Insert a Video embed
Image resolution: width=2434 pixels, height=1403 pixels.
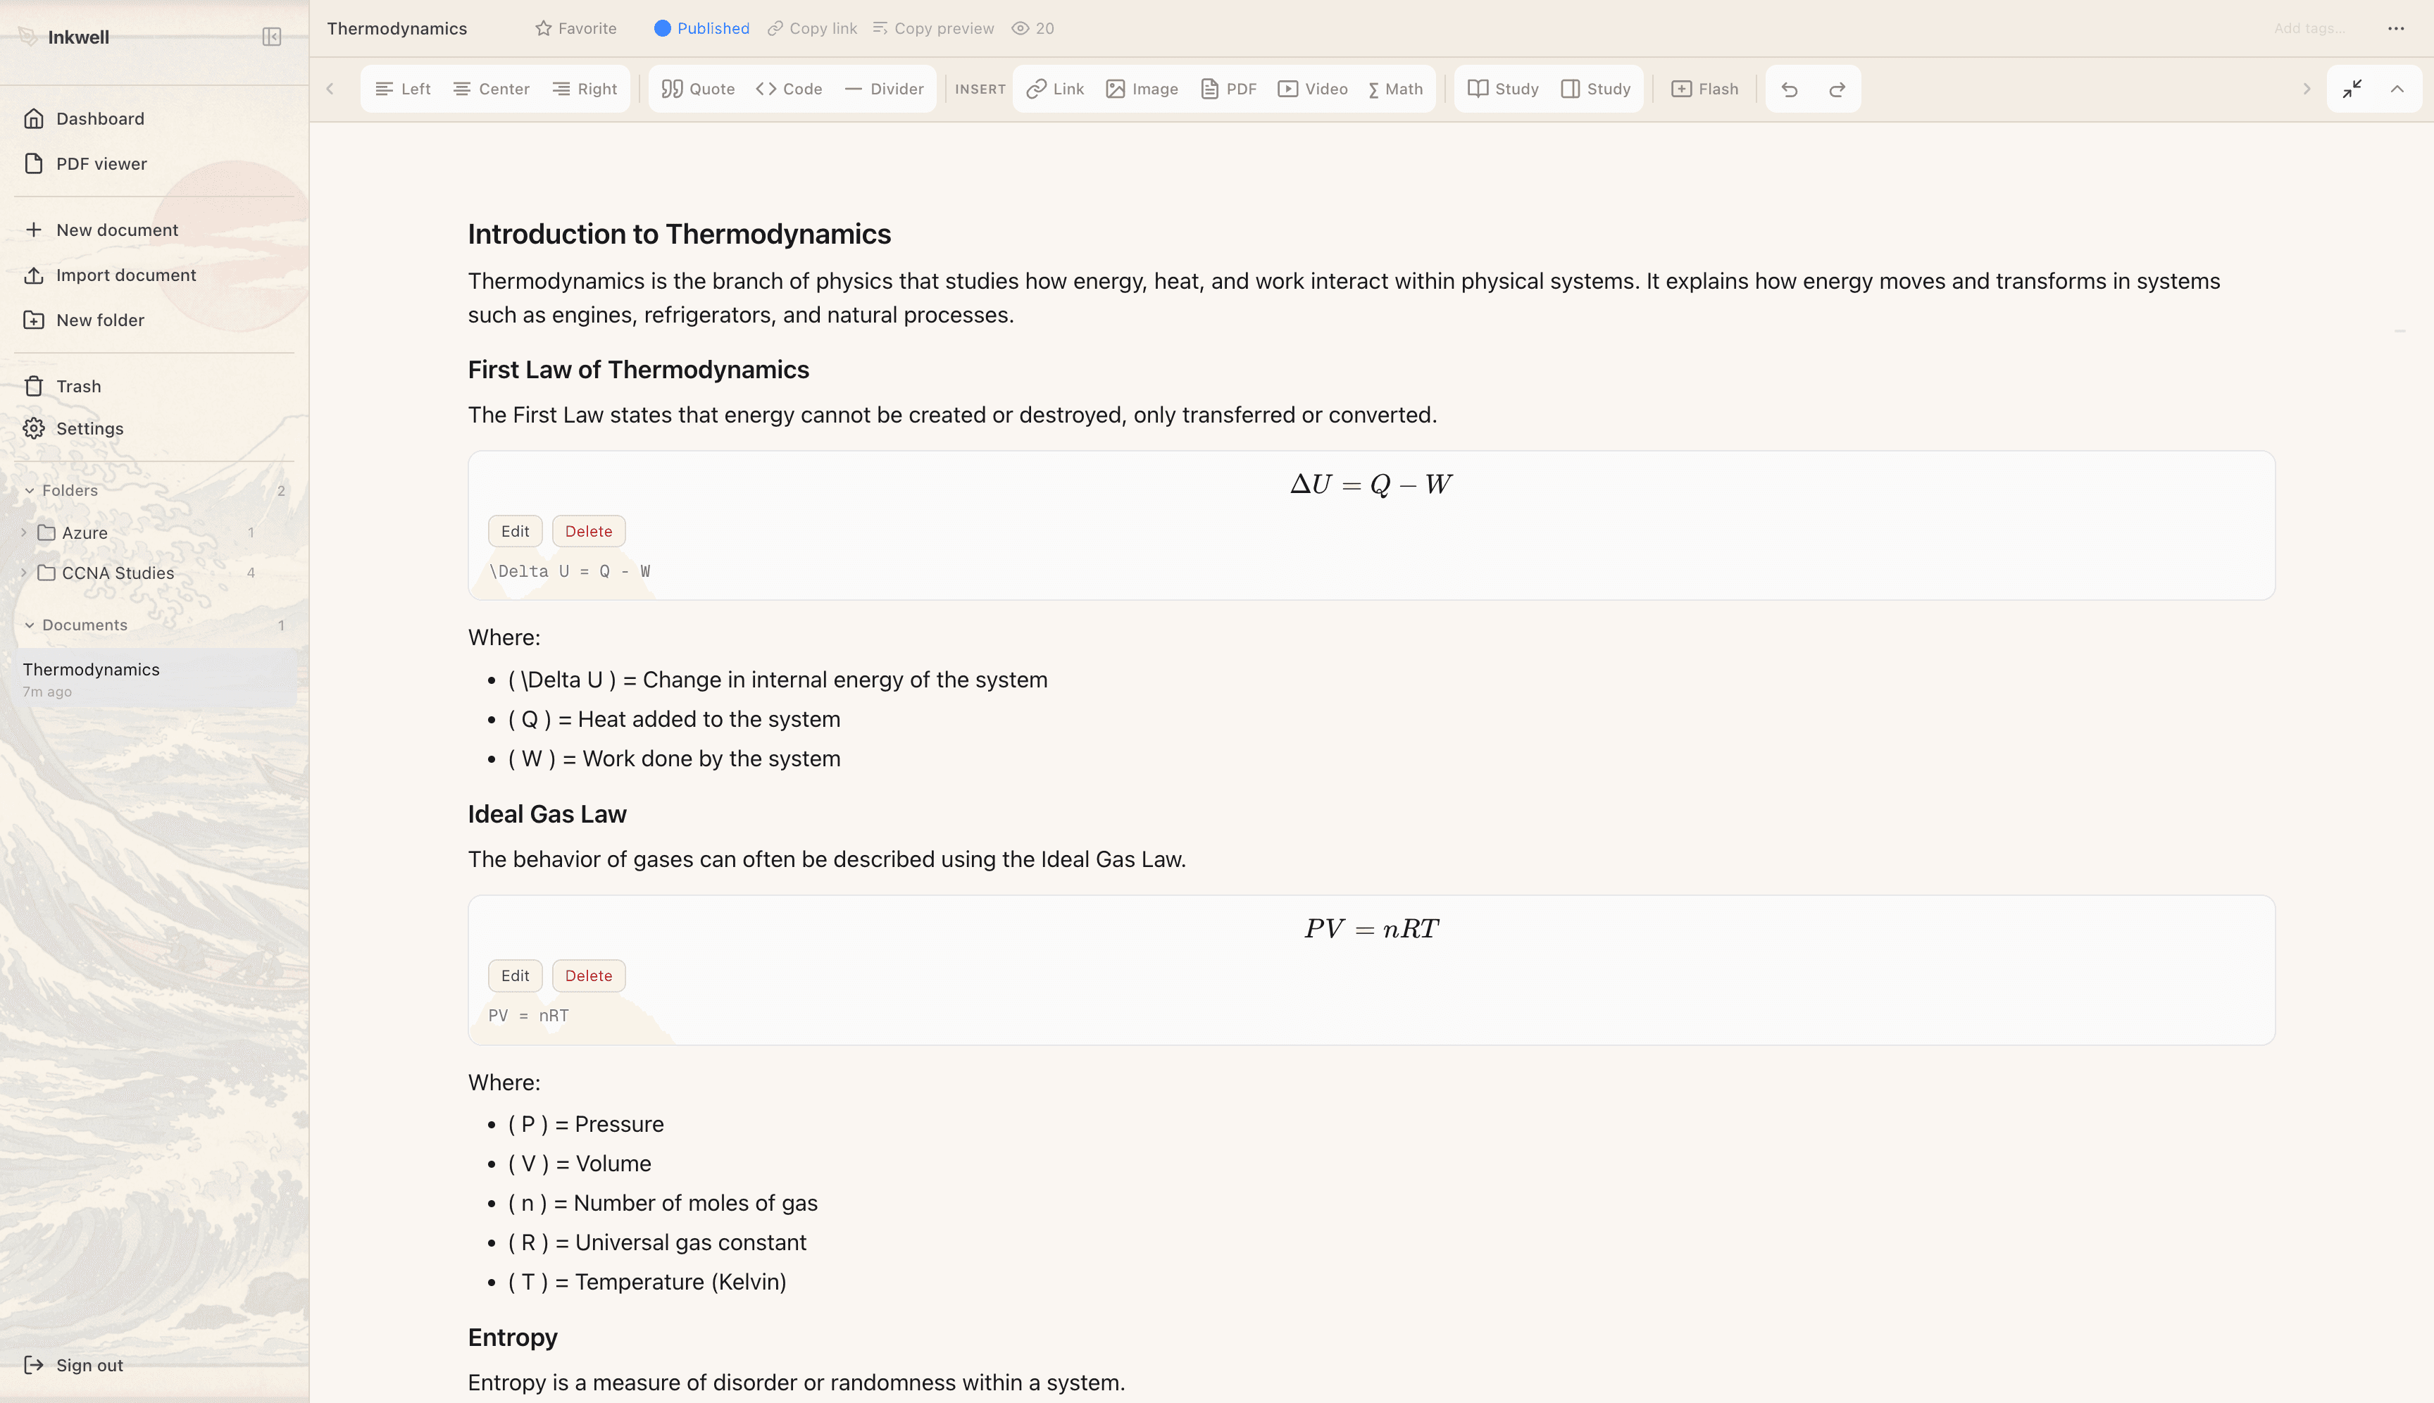1312,89
